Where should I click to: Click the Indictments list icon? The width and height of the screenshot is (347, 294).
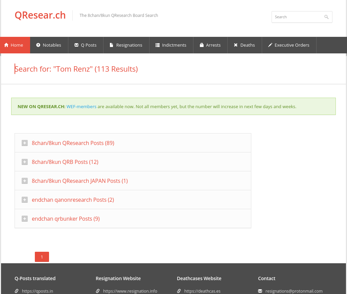[158, 45]
